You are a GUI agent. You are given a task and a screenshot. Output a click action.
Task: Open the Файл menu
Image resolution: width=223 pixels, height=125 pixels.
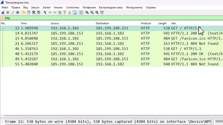click(5, 8)
